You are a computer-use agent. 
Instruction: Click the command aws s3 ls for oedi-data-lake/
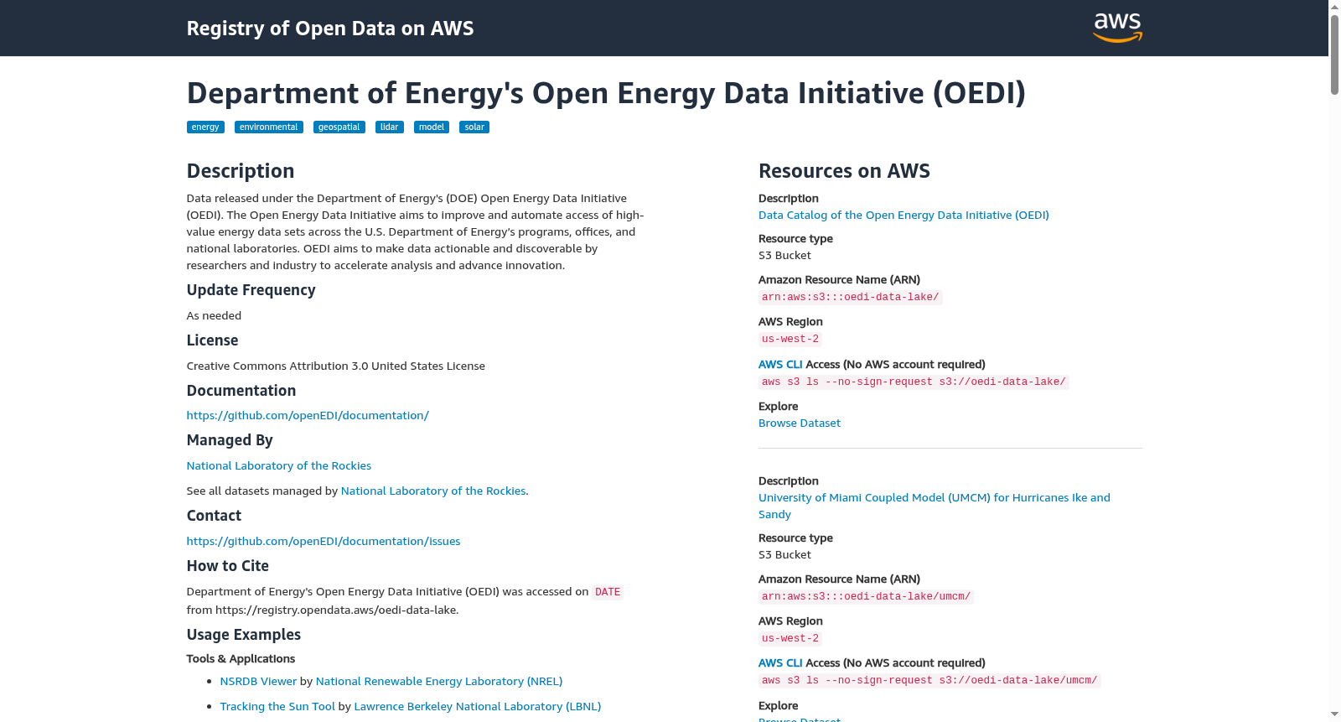[914, 382]
